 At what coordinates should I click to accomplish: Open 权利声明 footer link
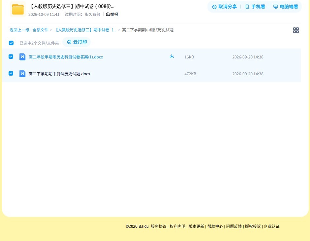177,226
